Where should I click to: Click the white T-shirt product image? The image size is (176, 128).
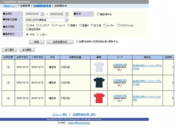coord(99,67)
